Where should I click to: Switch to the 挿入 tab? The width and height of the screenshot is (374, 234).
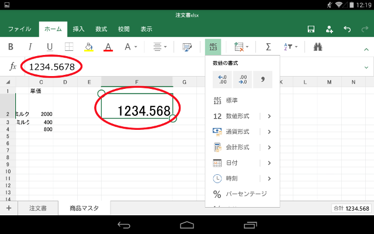coord(78,29)
